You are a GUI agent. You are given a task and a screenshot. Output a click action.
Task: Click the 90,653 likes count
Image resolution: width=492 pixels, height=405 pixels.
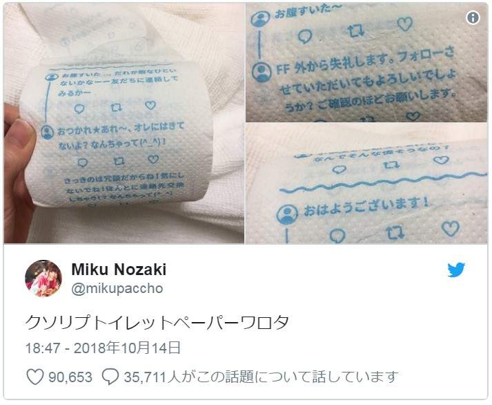pos(70,377)
